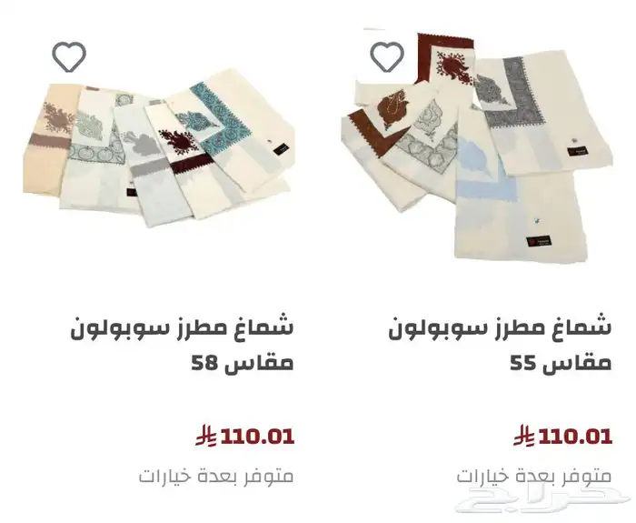The width and height of the screenshot is (636, 523).
Task: Pick the light blue shemagh in size 55 photo
Action: pos(519,191)
